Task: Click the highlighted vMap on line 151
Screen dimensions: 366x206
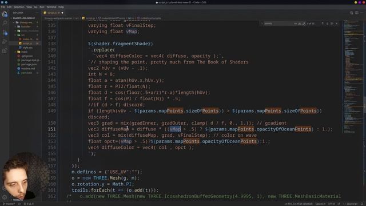Action: (x=175, y=129)
